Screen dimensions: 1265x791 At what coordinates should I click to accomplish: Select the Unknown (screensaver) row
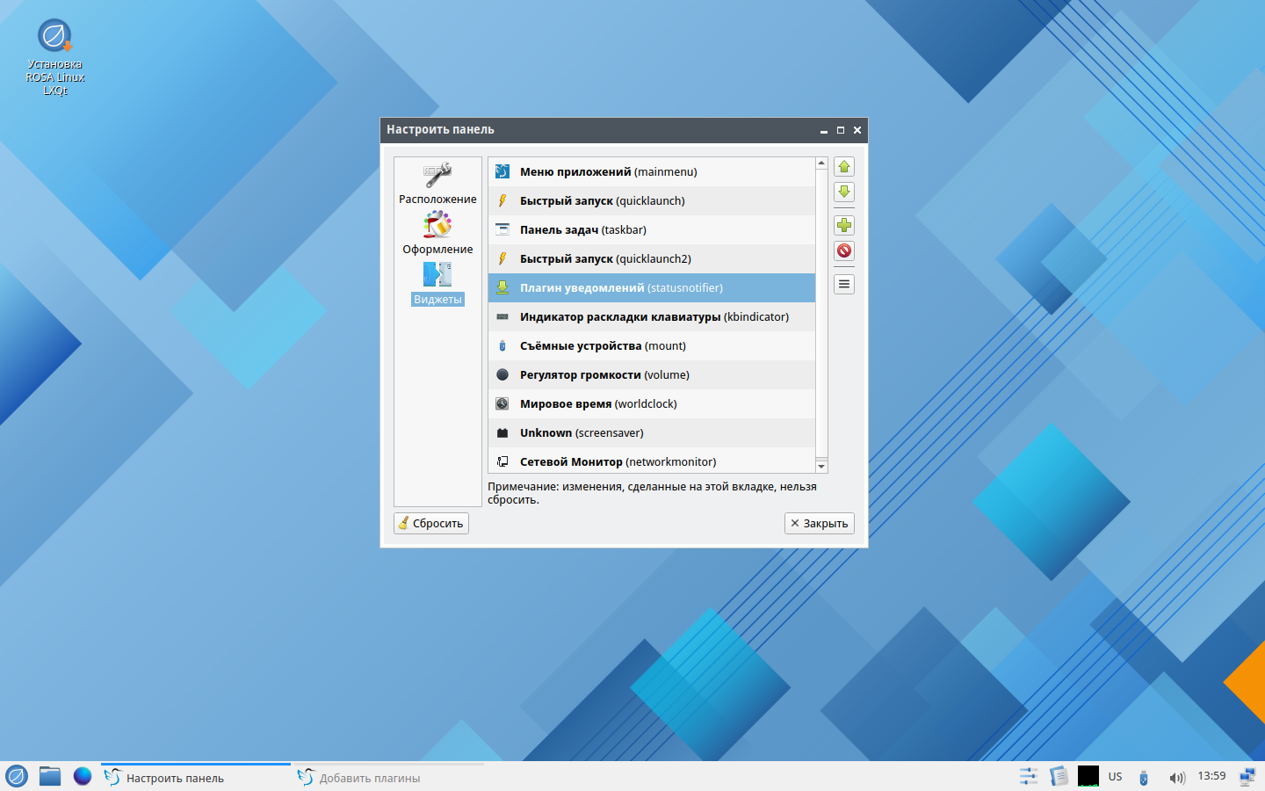coord(652,432)
